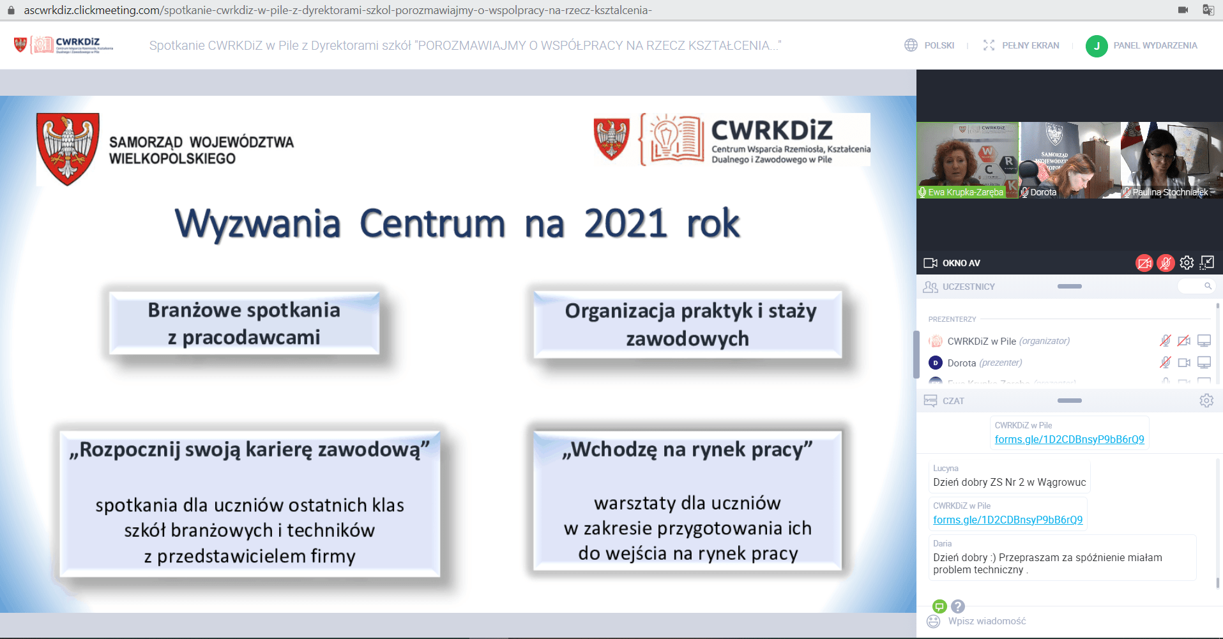Open pinned forms.gle link in chat

tap(1069, 439)
